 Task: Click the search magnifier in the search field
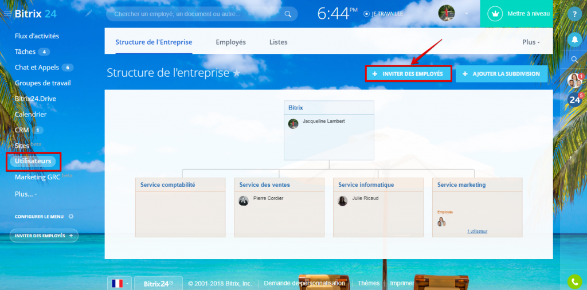point(288,14)
